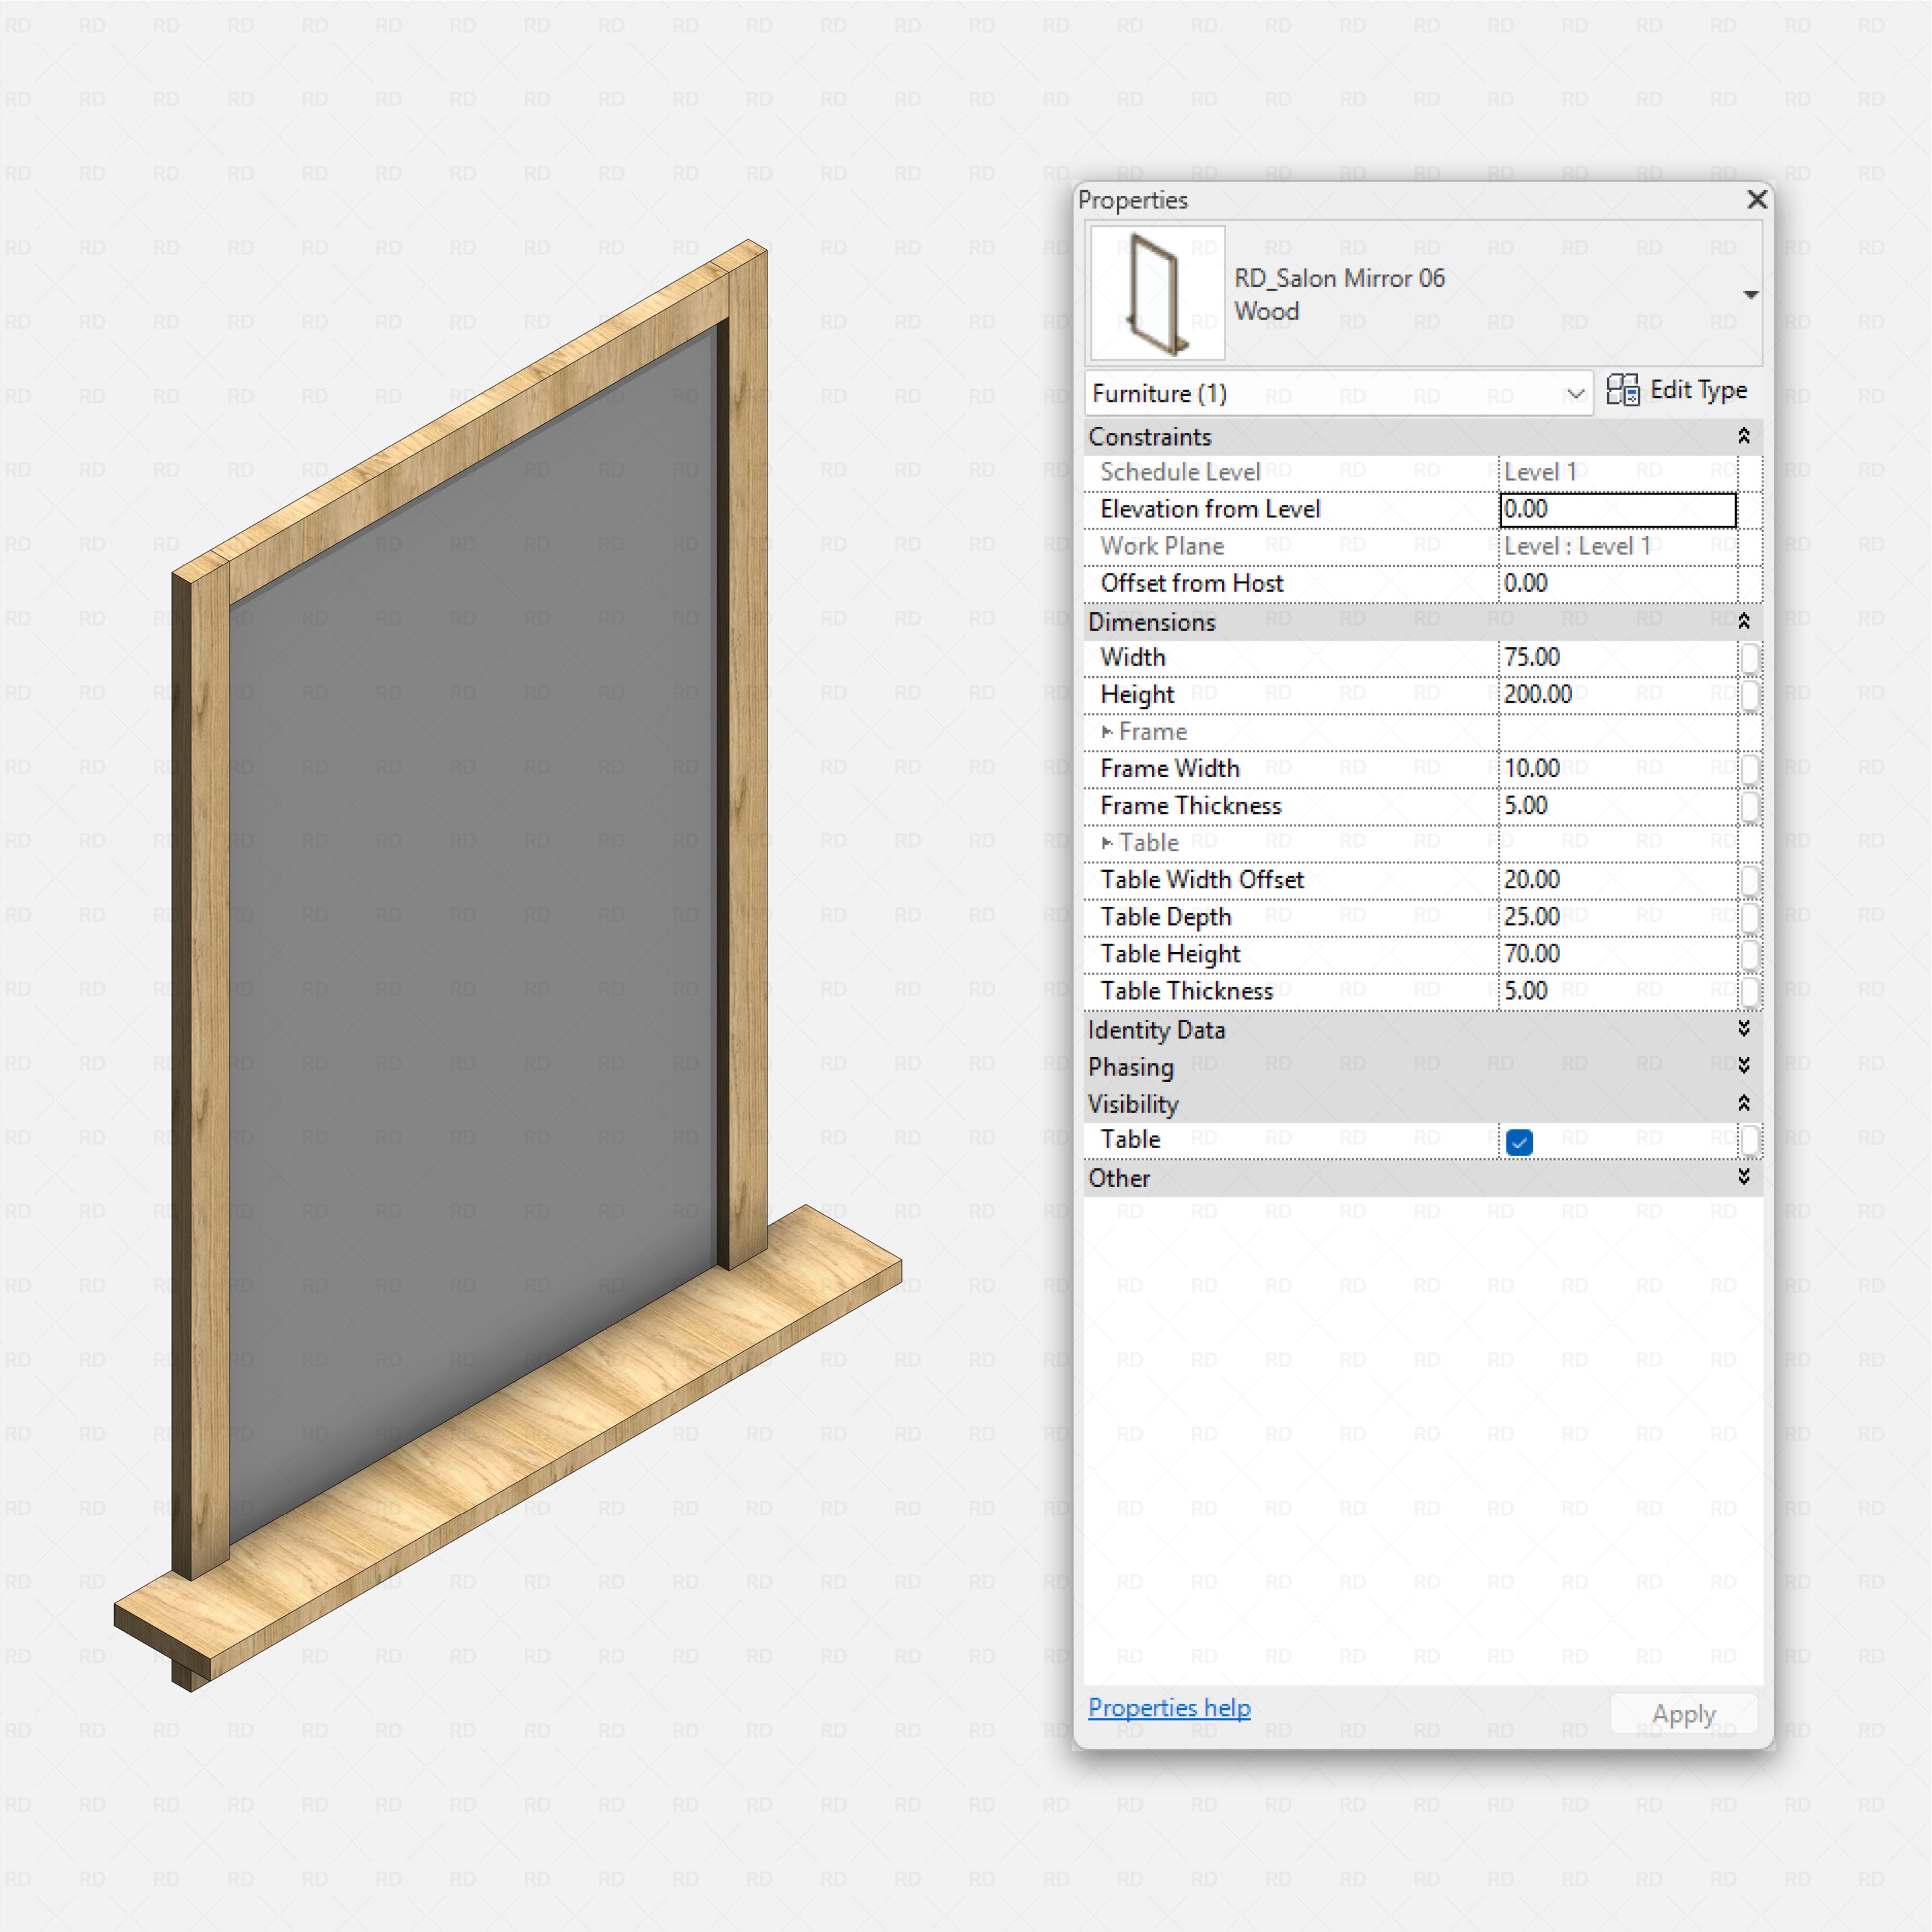Expand the Frame parameter group

(1108, 732)
